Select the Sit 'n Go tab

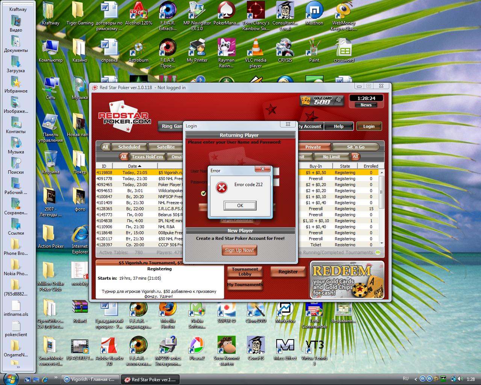point(355,147)
